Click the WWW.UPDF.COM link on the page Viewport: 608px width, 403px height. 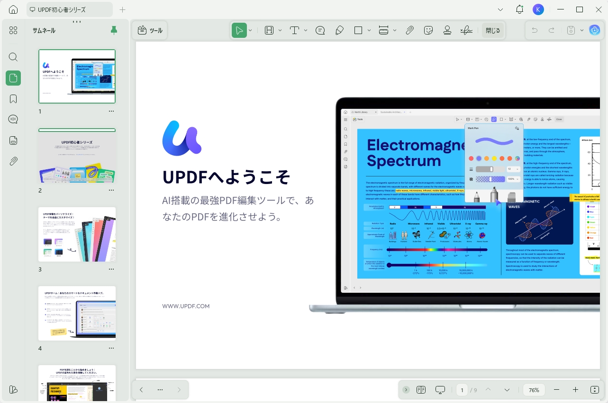tap(186, 306)
